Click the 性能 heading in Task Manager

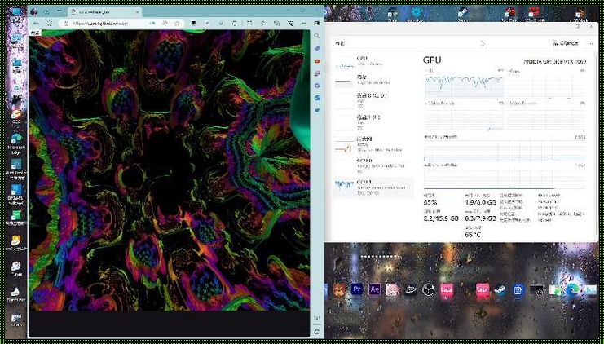pyautogui.click(x=340, y=43)
